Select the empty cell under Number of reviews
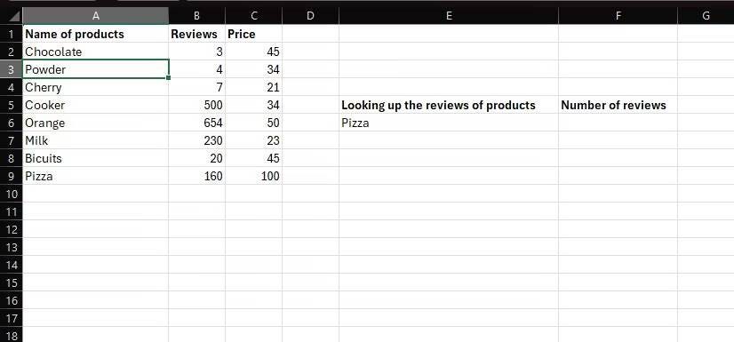This screenshot has width=734, height=342. click(x=618, y=123)
